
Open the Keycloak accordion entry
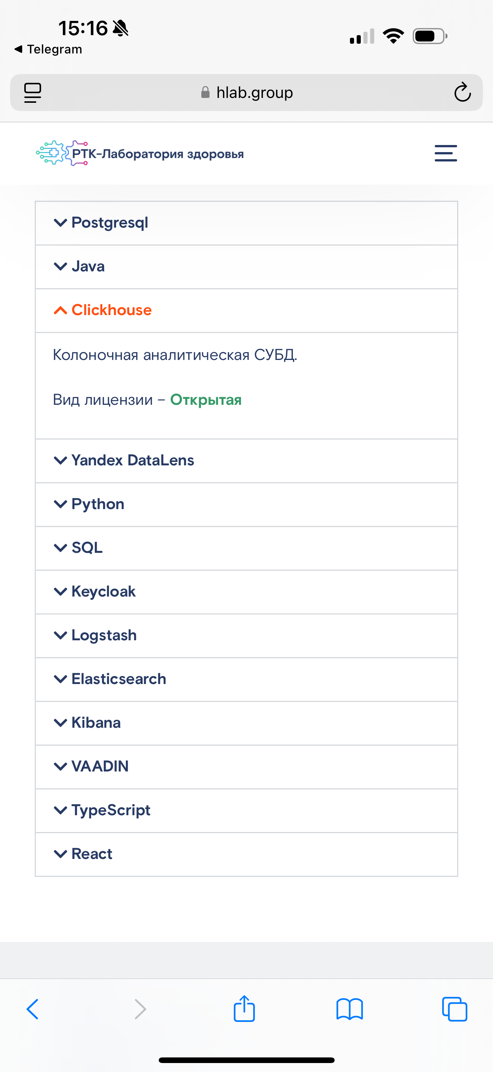[x=246, y=591]
